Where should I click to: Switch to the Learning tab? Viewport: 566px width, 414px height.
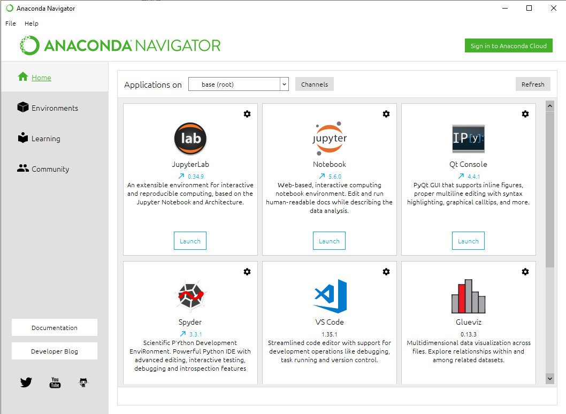click(55, 139)
